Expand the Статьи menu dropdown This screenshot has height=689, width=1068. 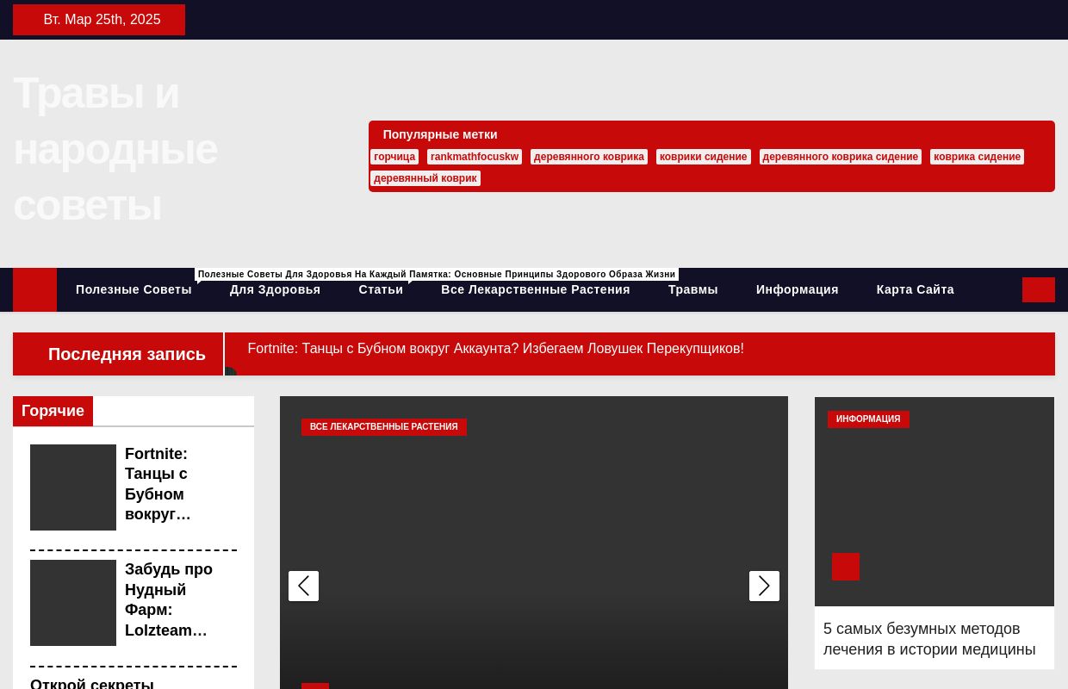point(381,289)
